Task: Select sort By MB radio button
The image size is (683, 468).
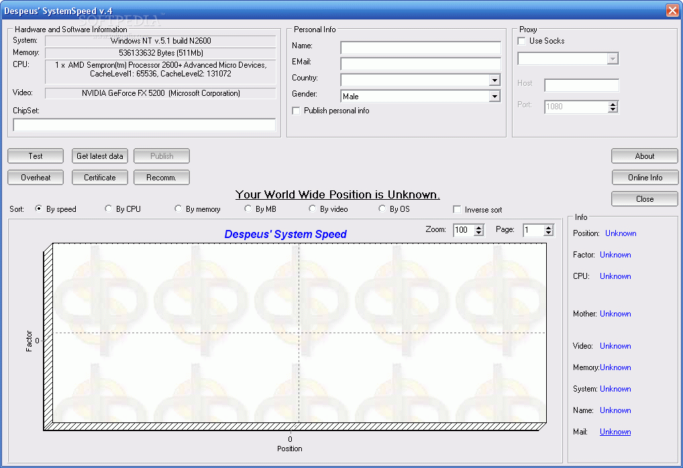Action: pyautogui.click(x=248, y=209)
